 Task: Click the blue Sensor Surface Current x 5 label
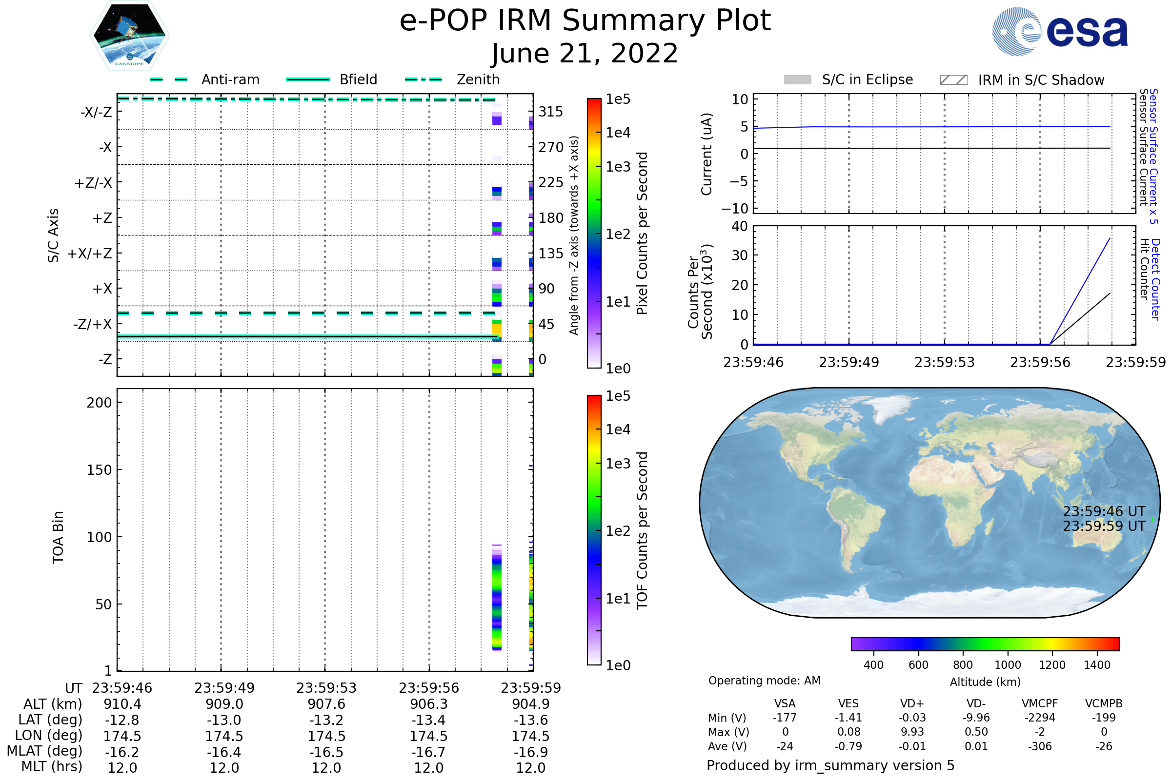(1153, 156)
